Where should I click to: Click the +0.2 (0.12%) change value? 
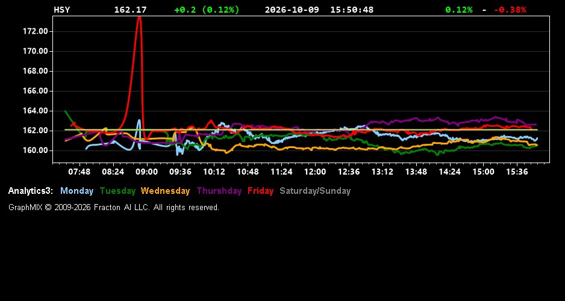207,10
